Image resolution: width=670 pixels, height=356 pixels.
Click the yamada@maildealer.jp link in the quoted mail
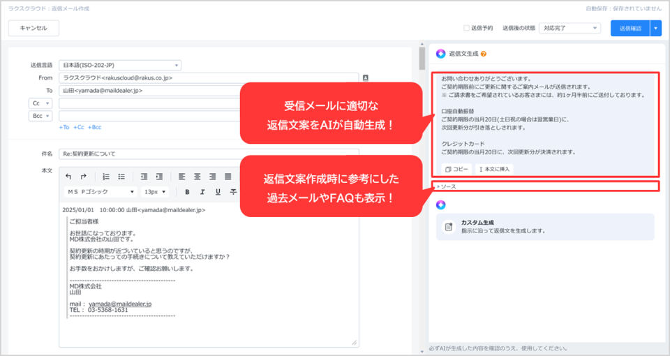click(x=120, y=304)
